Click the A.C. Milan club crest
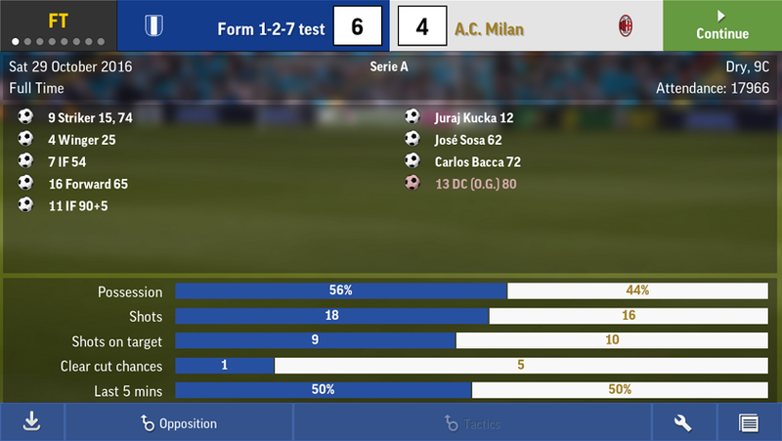The image size is (782, 441). pos(626,26)
